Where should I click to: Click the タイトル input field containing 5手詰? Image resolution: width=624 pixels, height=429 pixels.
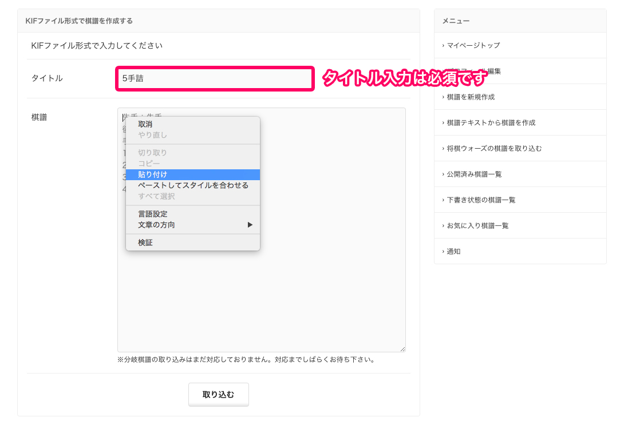click(215, 78)
